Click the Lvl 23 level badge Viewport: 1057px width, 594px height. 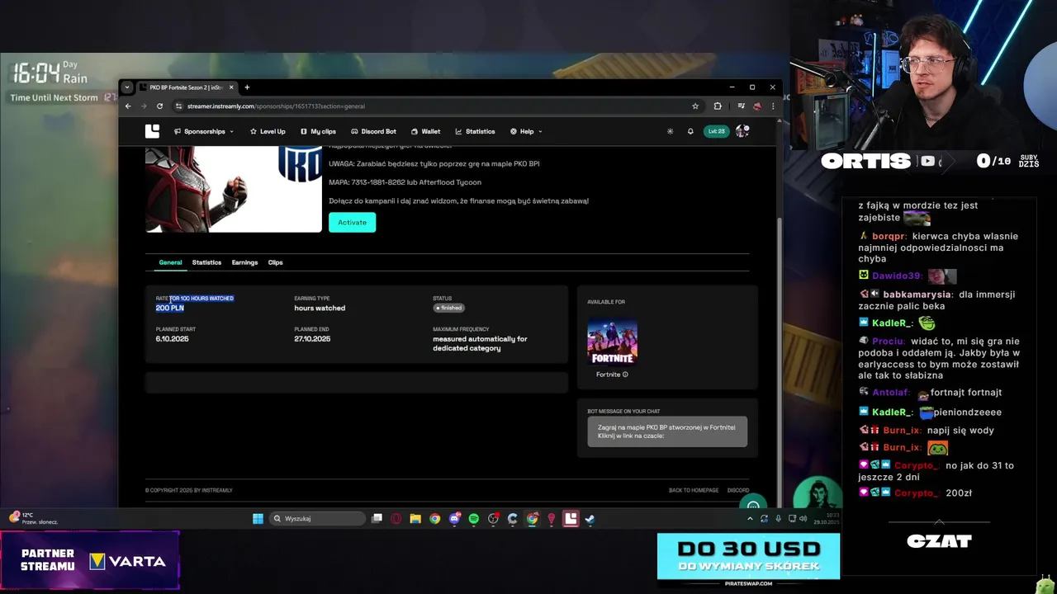716,131
